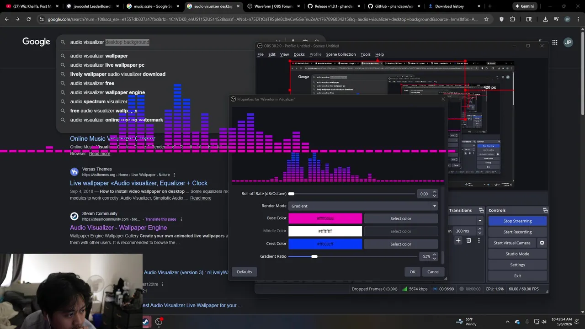Decrease the Gradient Ratio stepper
The width and height of the screenshot is (585, 329).
point(434,258)
